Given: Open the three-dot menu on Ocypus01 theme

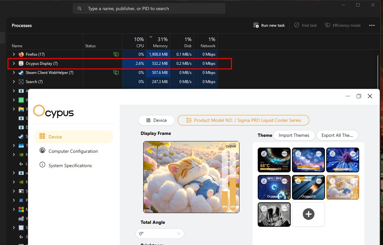Looking at the screenshot, I should [x=284, y=154].
